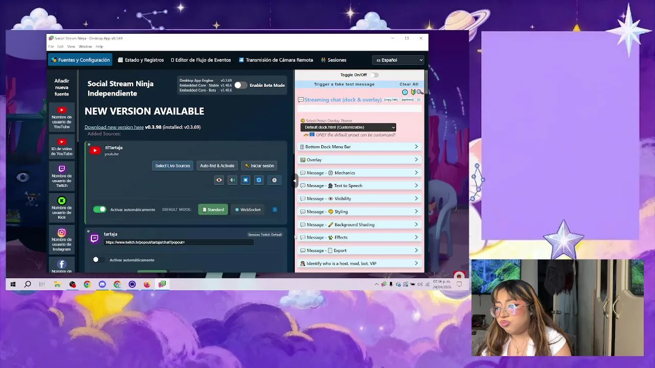655x368 pixels.
Task: Click the globe icon under Clear All
Action: click(405, 92)
